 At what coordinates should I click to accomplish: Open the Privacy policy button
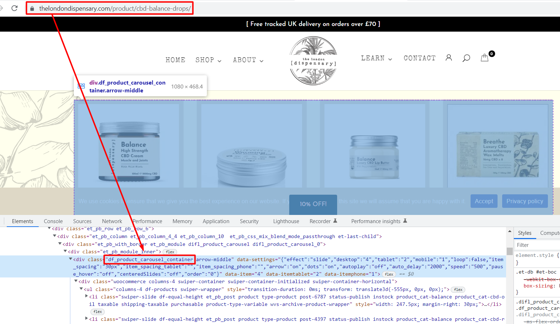tap(525, 201)
